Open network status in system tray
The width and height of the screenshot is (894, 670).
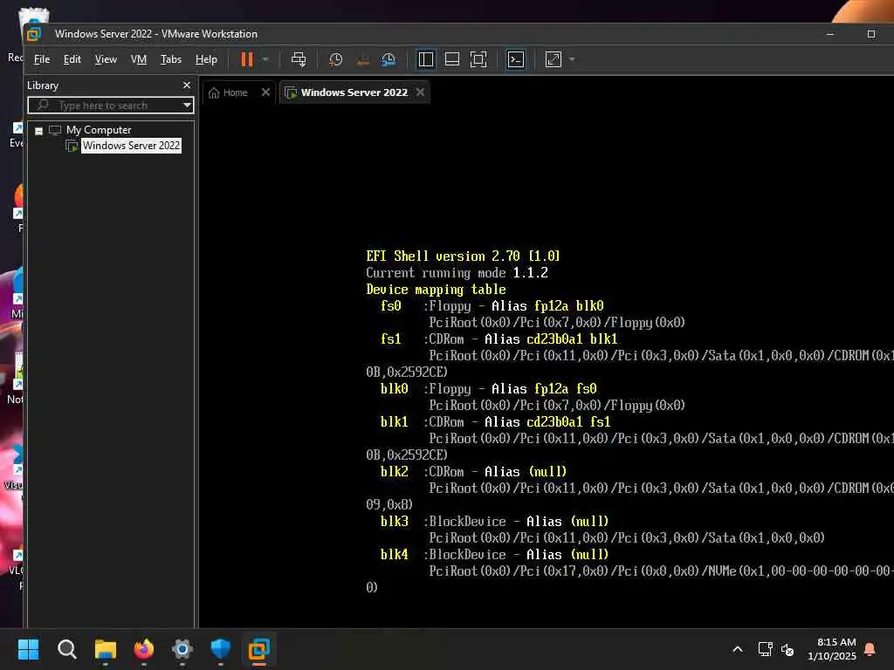click(765, 649)
